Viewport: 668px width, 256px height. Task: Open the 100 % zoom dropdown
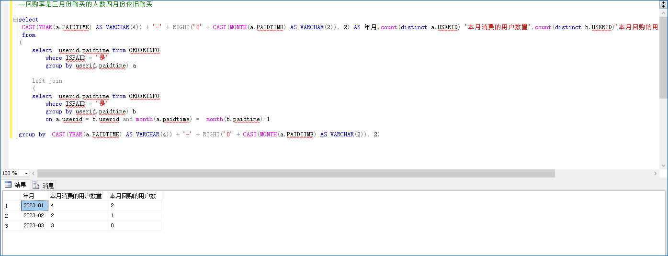click(26, 173)
